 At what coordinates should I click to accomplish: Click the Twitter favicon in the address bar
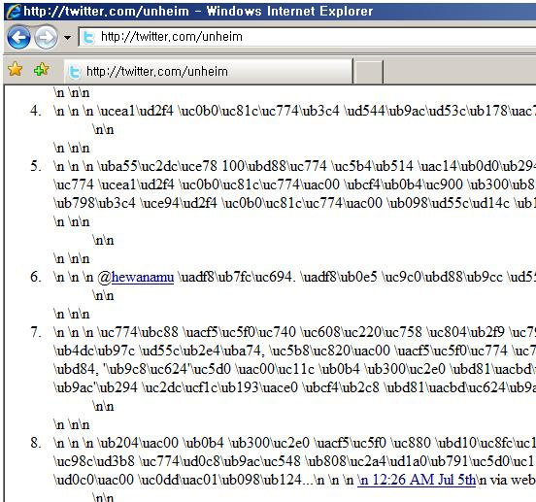(x=89, y=37)
